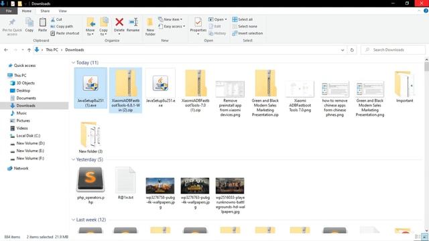This screenshot has width=429, height=241.
Task: Select Desktop in sidebar
Action: tap(20, 90)
